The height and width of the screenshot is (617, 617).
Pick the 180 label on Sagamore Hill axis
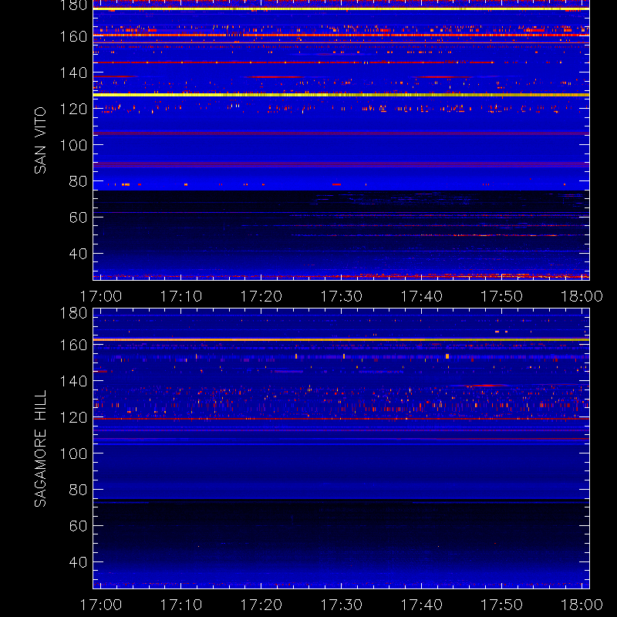coord(73,313)
